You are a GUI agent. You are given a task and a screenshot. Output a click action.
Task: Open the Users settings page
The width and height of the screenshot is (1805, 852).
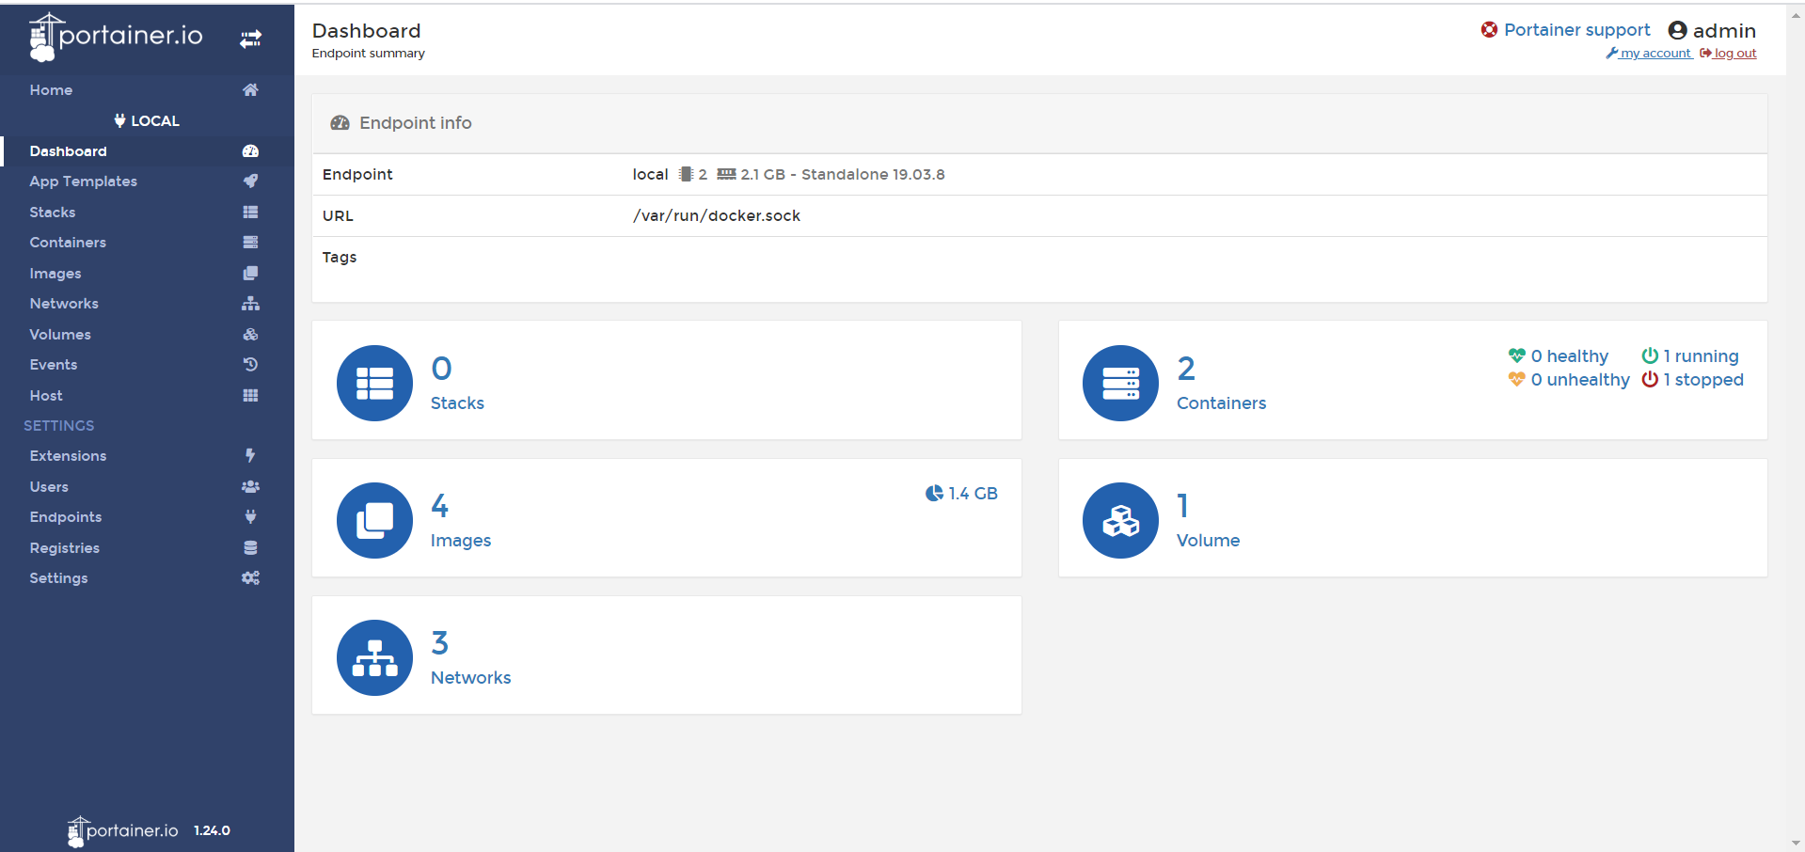click(49, 487)
